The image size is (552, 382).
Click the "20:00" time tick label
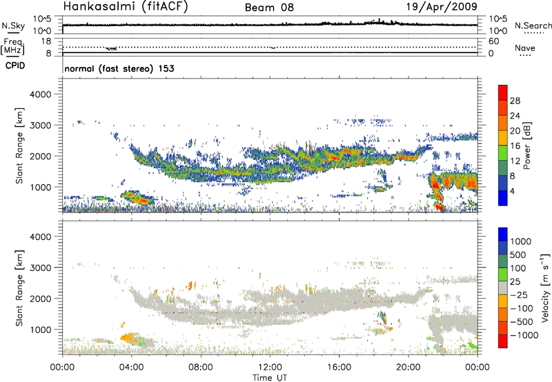coord(408,368)
